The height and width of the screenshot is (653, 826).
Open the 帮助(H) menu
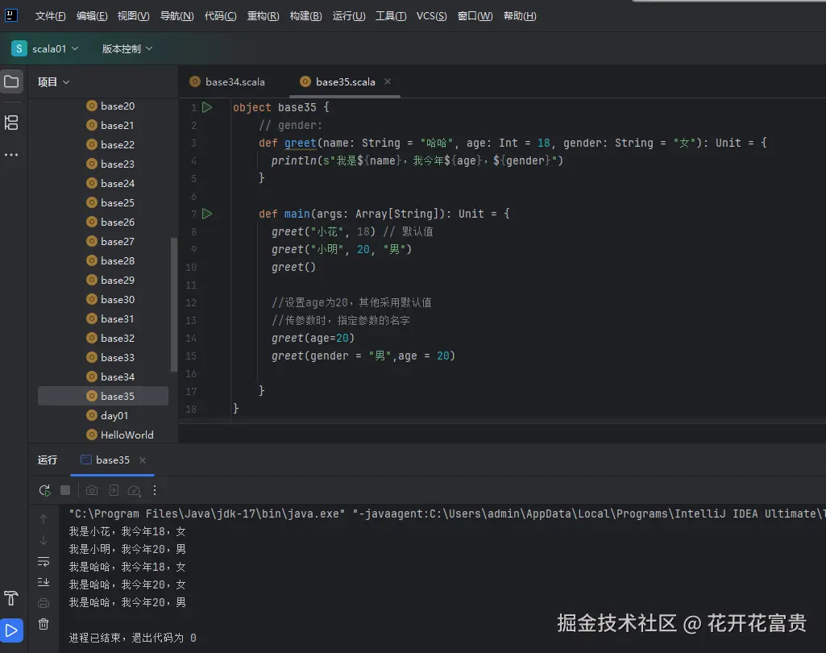point(520,16)
